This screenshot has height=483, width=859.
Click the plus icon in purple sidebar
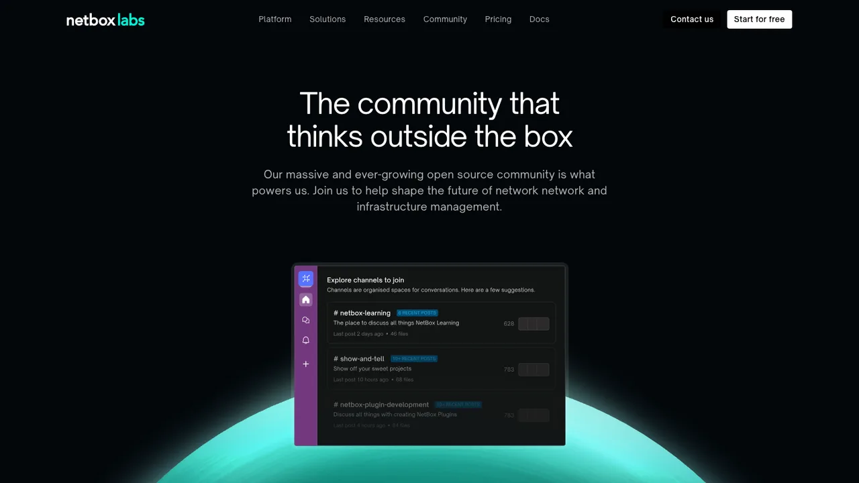(x=306, y=364)
